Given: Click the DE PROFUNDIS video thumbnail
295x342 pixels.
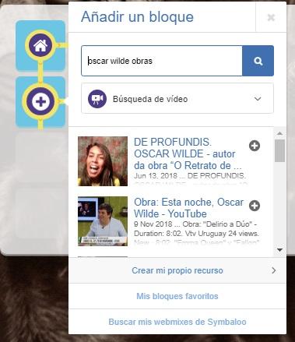Looking at the screenshot, I should [x=103, y=161].
